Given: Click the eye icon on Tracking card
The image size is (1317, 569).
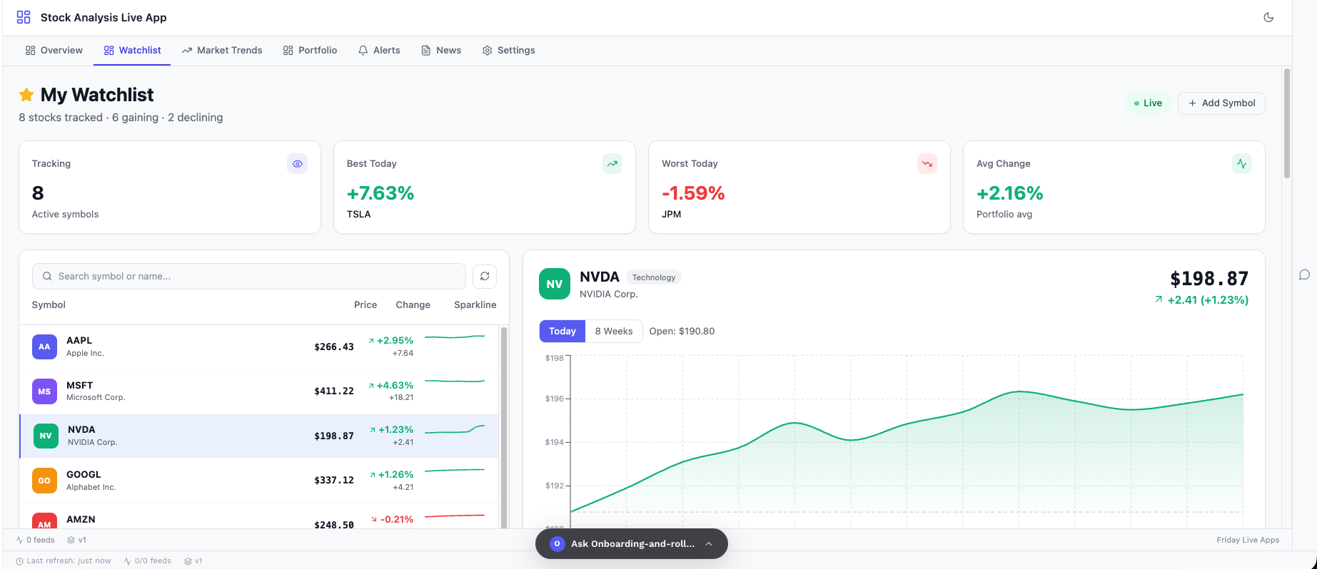Looking at the screenshot, I should point(297,164).
